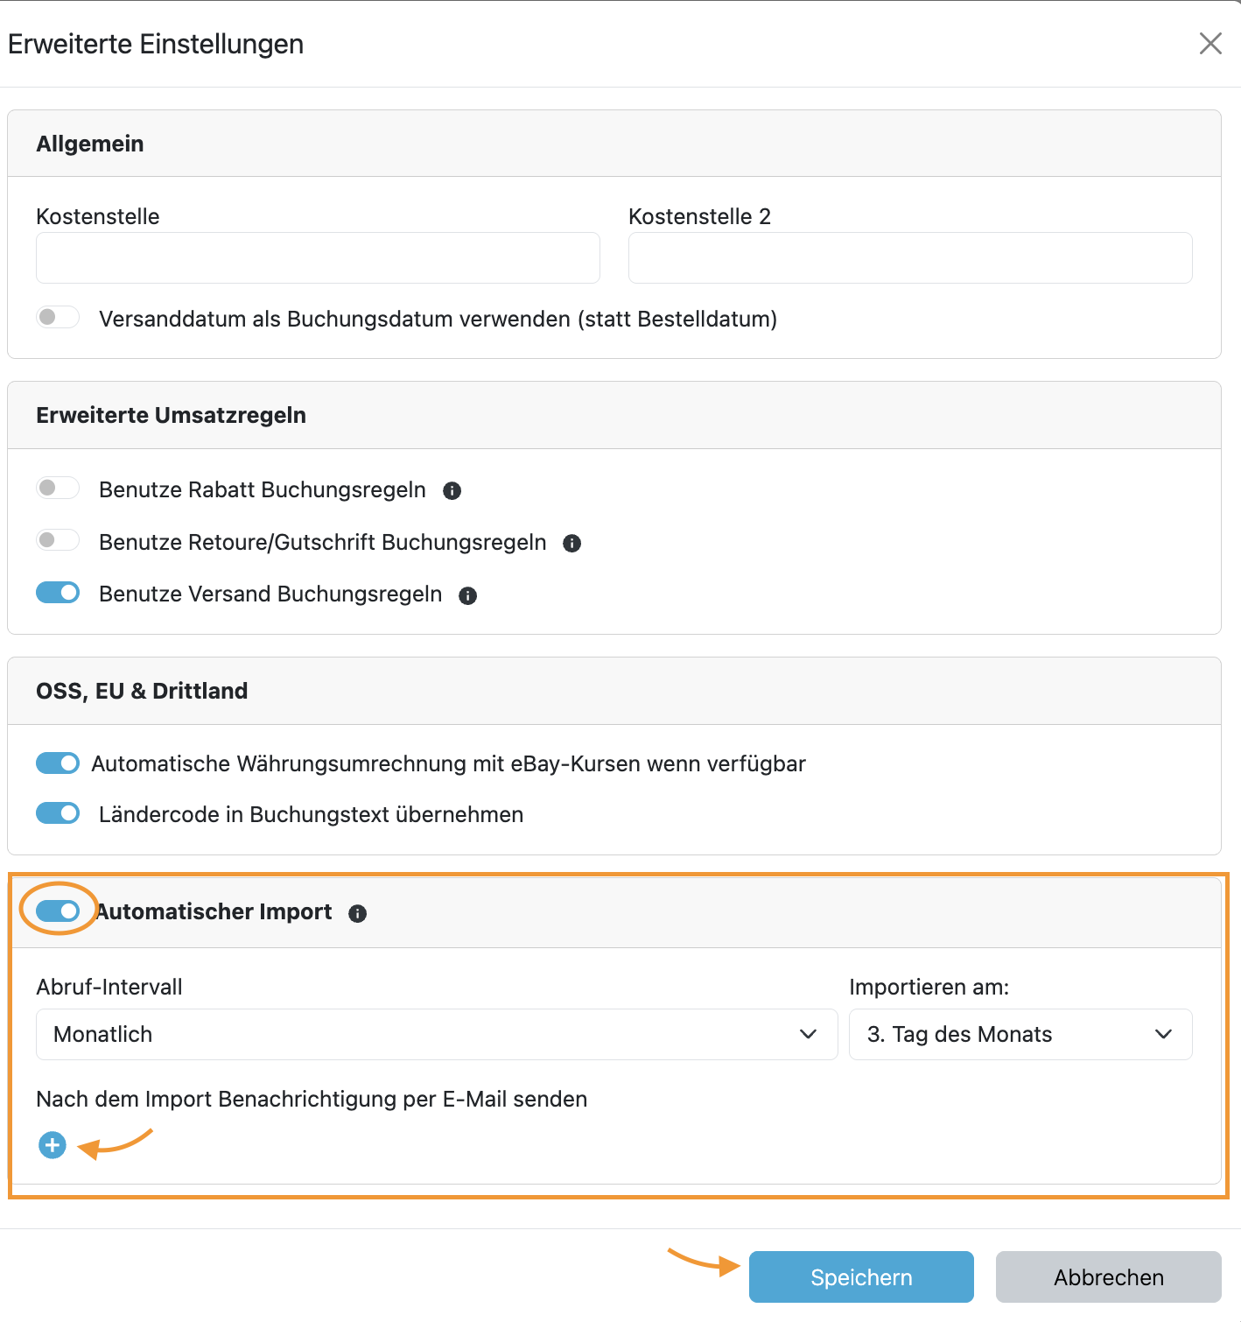Click info icon next to Automatischer Import
The height and width of the screenshot is (1322, 1241).
(x=357, y=914)
